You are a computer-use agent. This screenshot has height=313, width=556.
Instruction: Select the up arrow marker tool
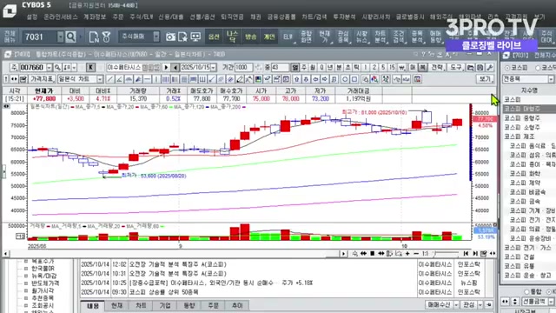click(296, 79)
